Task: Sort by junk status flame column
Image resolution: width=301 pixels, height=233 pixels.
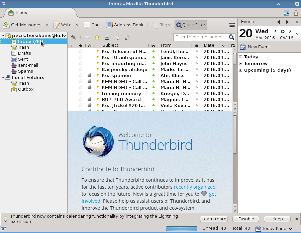Action: (x=197, y=46)
